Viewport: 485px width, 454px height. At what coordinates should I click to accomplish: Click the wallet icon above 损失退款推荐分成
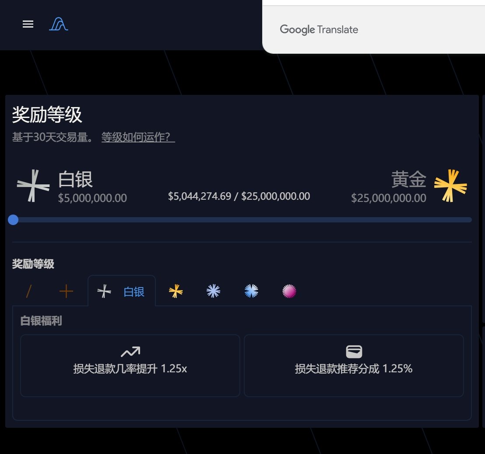pos(355,351)
